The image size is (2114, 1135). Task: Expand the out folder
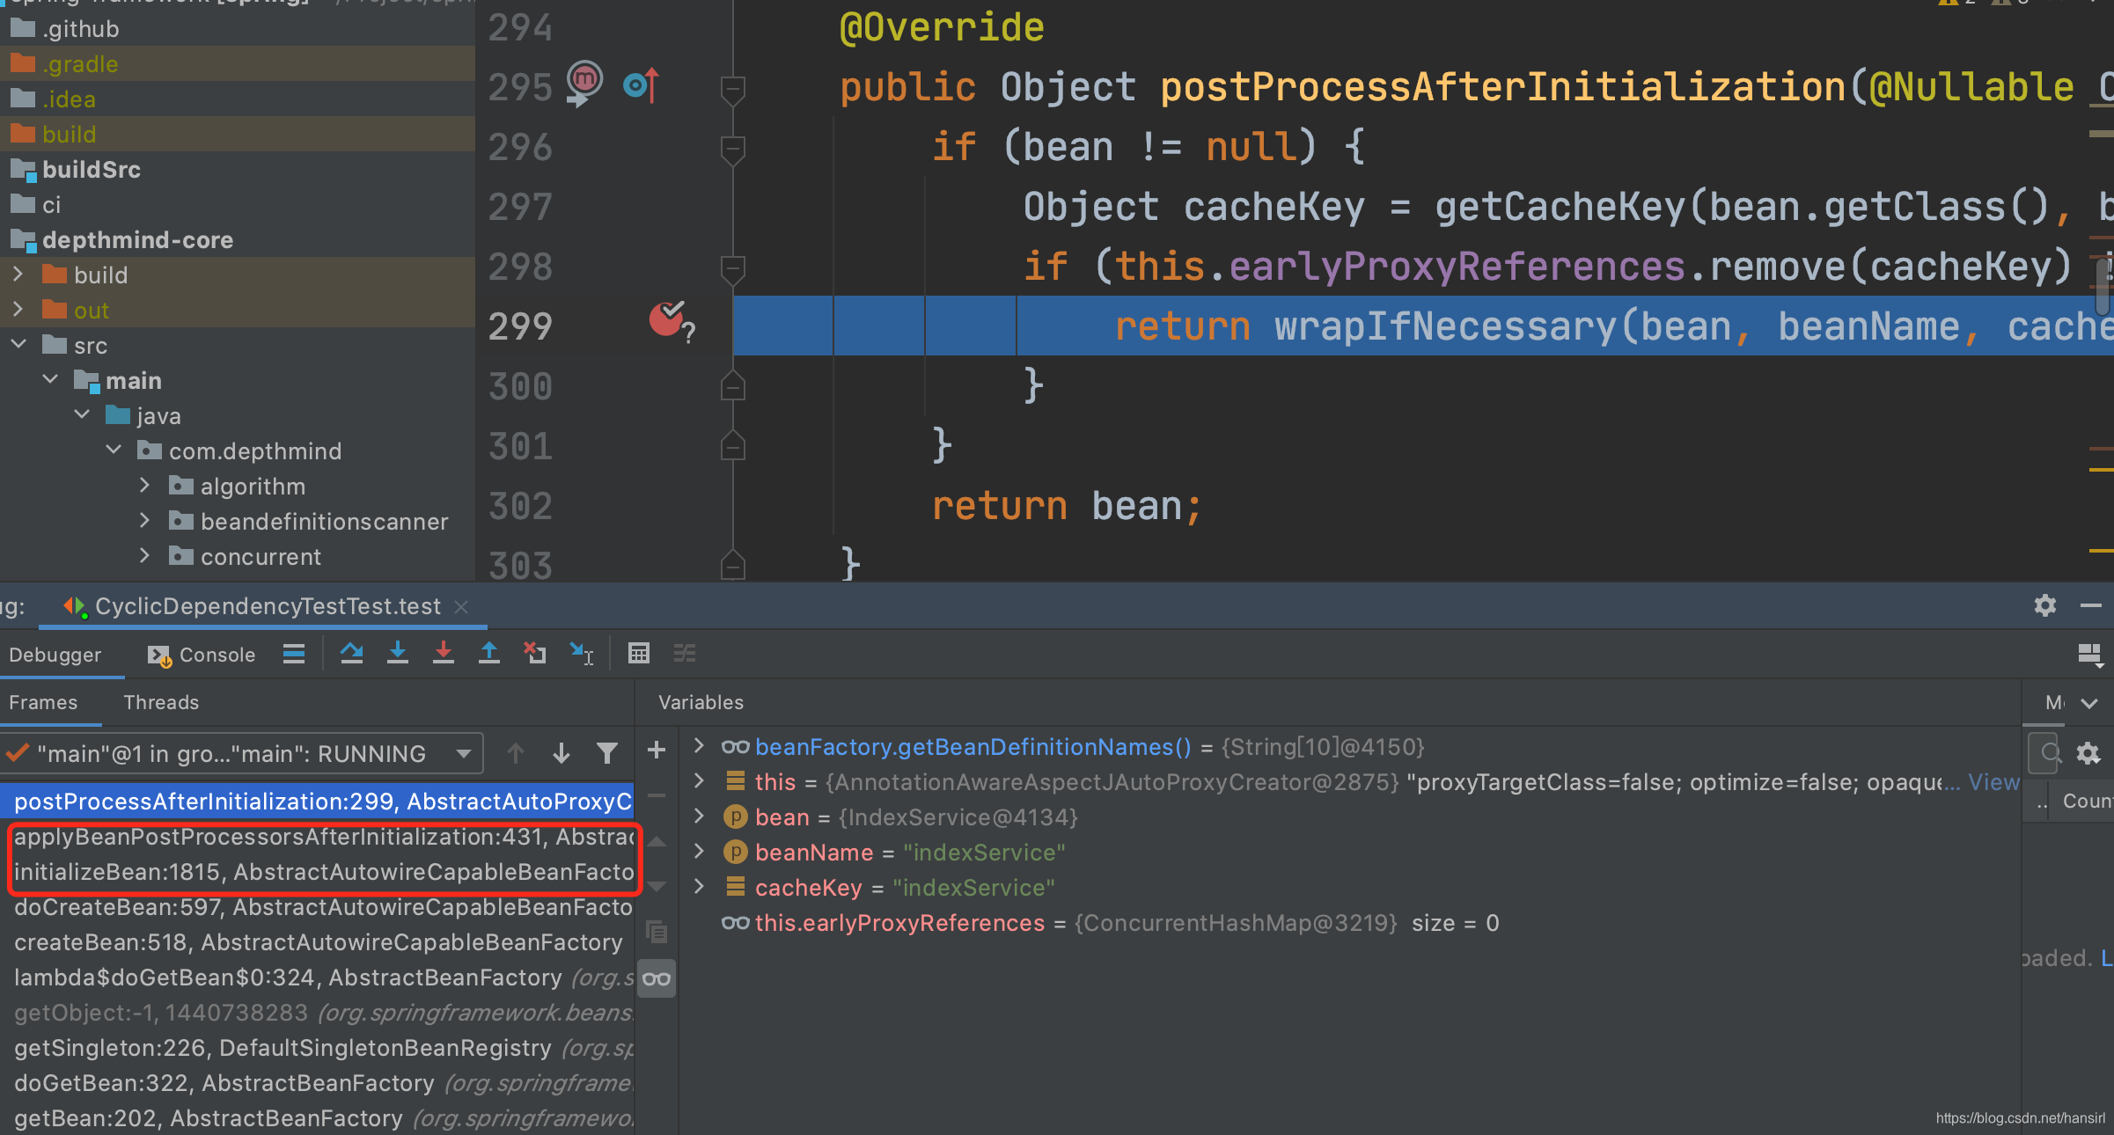[x=18, y=310]
